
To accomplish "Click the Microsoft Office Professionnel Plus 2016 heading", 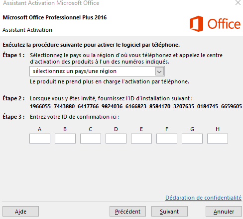I will [55, 17].
